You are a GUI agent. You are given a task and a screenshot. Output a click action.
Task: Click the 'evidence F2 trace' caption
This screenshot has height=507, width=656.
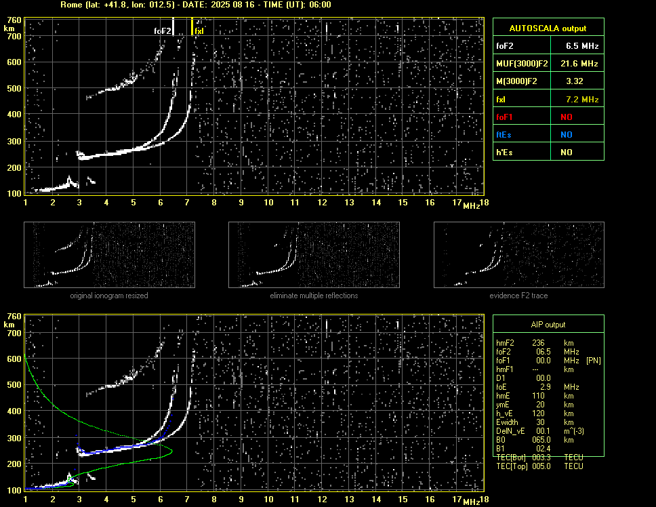(518, 296)
